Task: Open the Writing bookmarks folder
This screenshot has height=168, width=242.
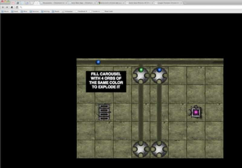Action: point(45,11)
